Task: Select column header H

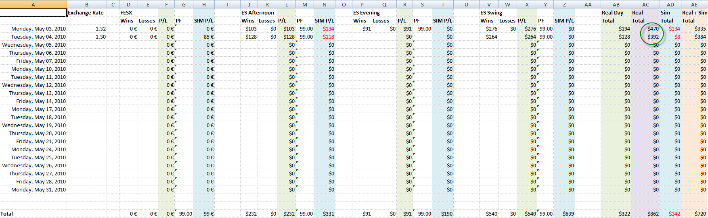Action: (x=204, y=4)
